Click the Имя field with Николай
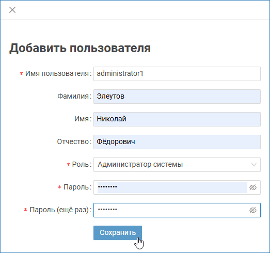This screenshot has width=270, height=253. click(177, 119)
